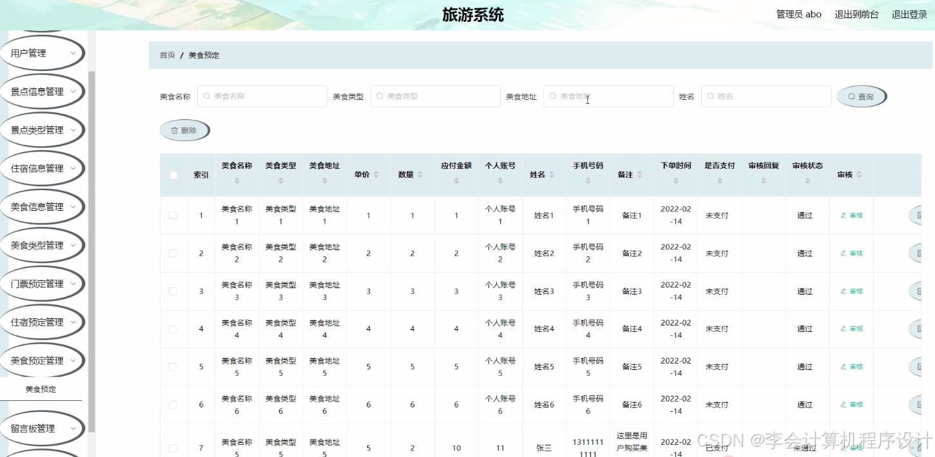Screen dimensions: 935x457
Task: Click search icon in 姓名 field
Action: 710,96
